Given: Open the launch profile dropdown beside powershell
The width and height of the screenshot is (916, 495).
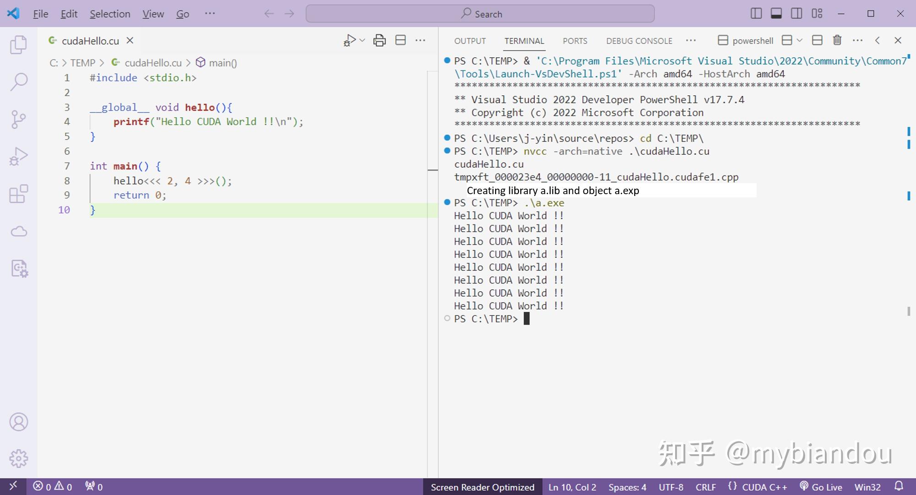Looking at the screenshot, I should 800,40.
